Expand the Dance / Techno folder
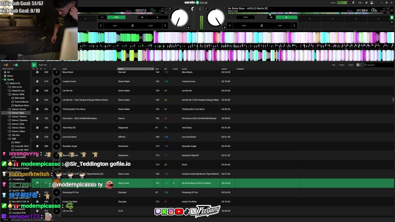 pos(8,117)
